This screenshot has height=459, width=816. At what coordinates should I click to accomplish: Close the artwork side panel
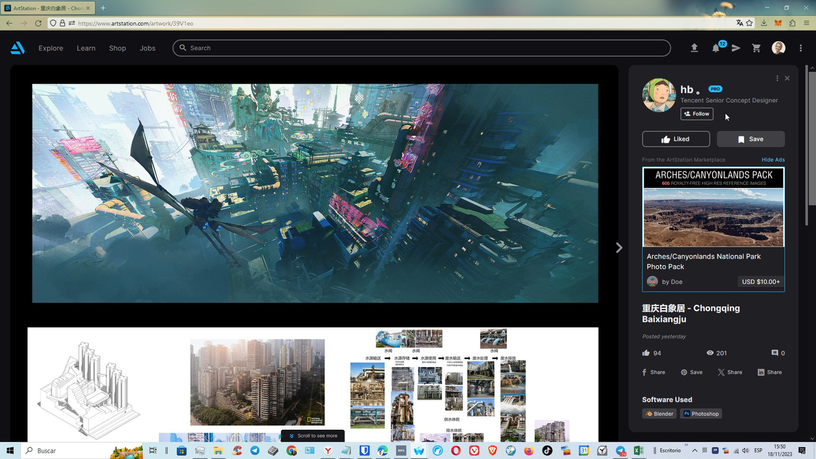787,78
